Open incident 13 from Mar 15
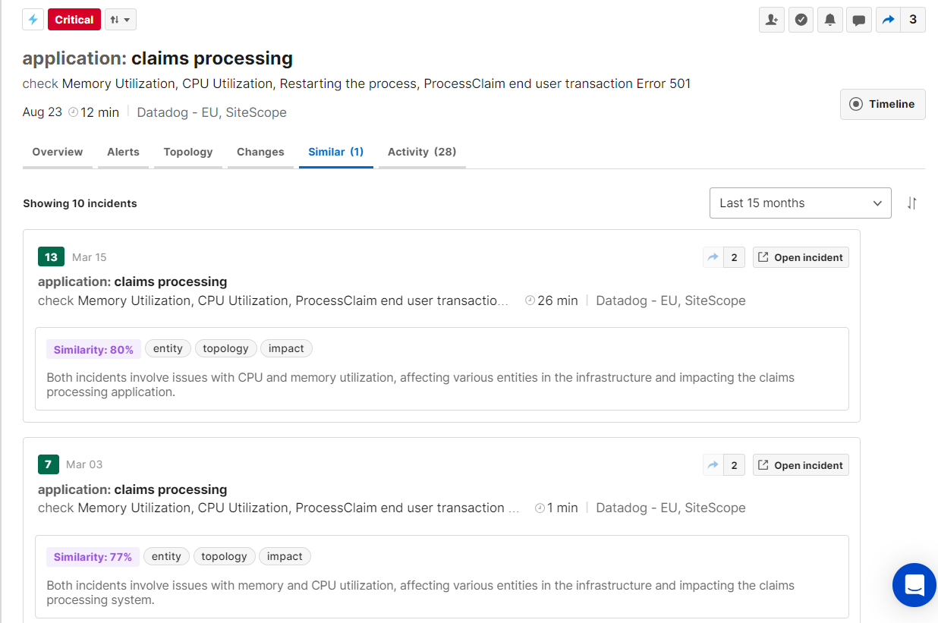 [x=801, y=257]
